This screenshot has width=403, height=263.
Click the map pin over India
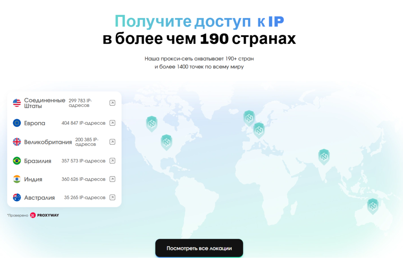324,157
